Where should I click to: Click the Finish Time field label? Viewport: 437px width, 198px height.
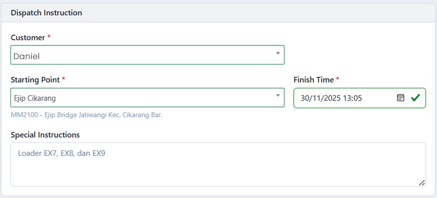[313, 80]
